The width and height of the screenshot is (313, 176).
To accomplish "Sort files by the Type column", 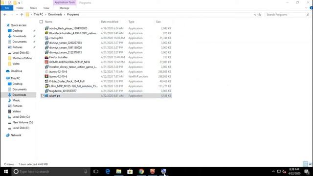I will coord(131,22).
